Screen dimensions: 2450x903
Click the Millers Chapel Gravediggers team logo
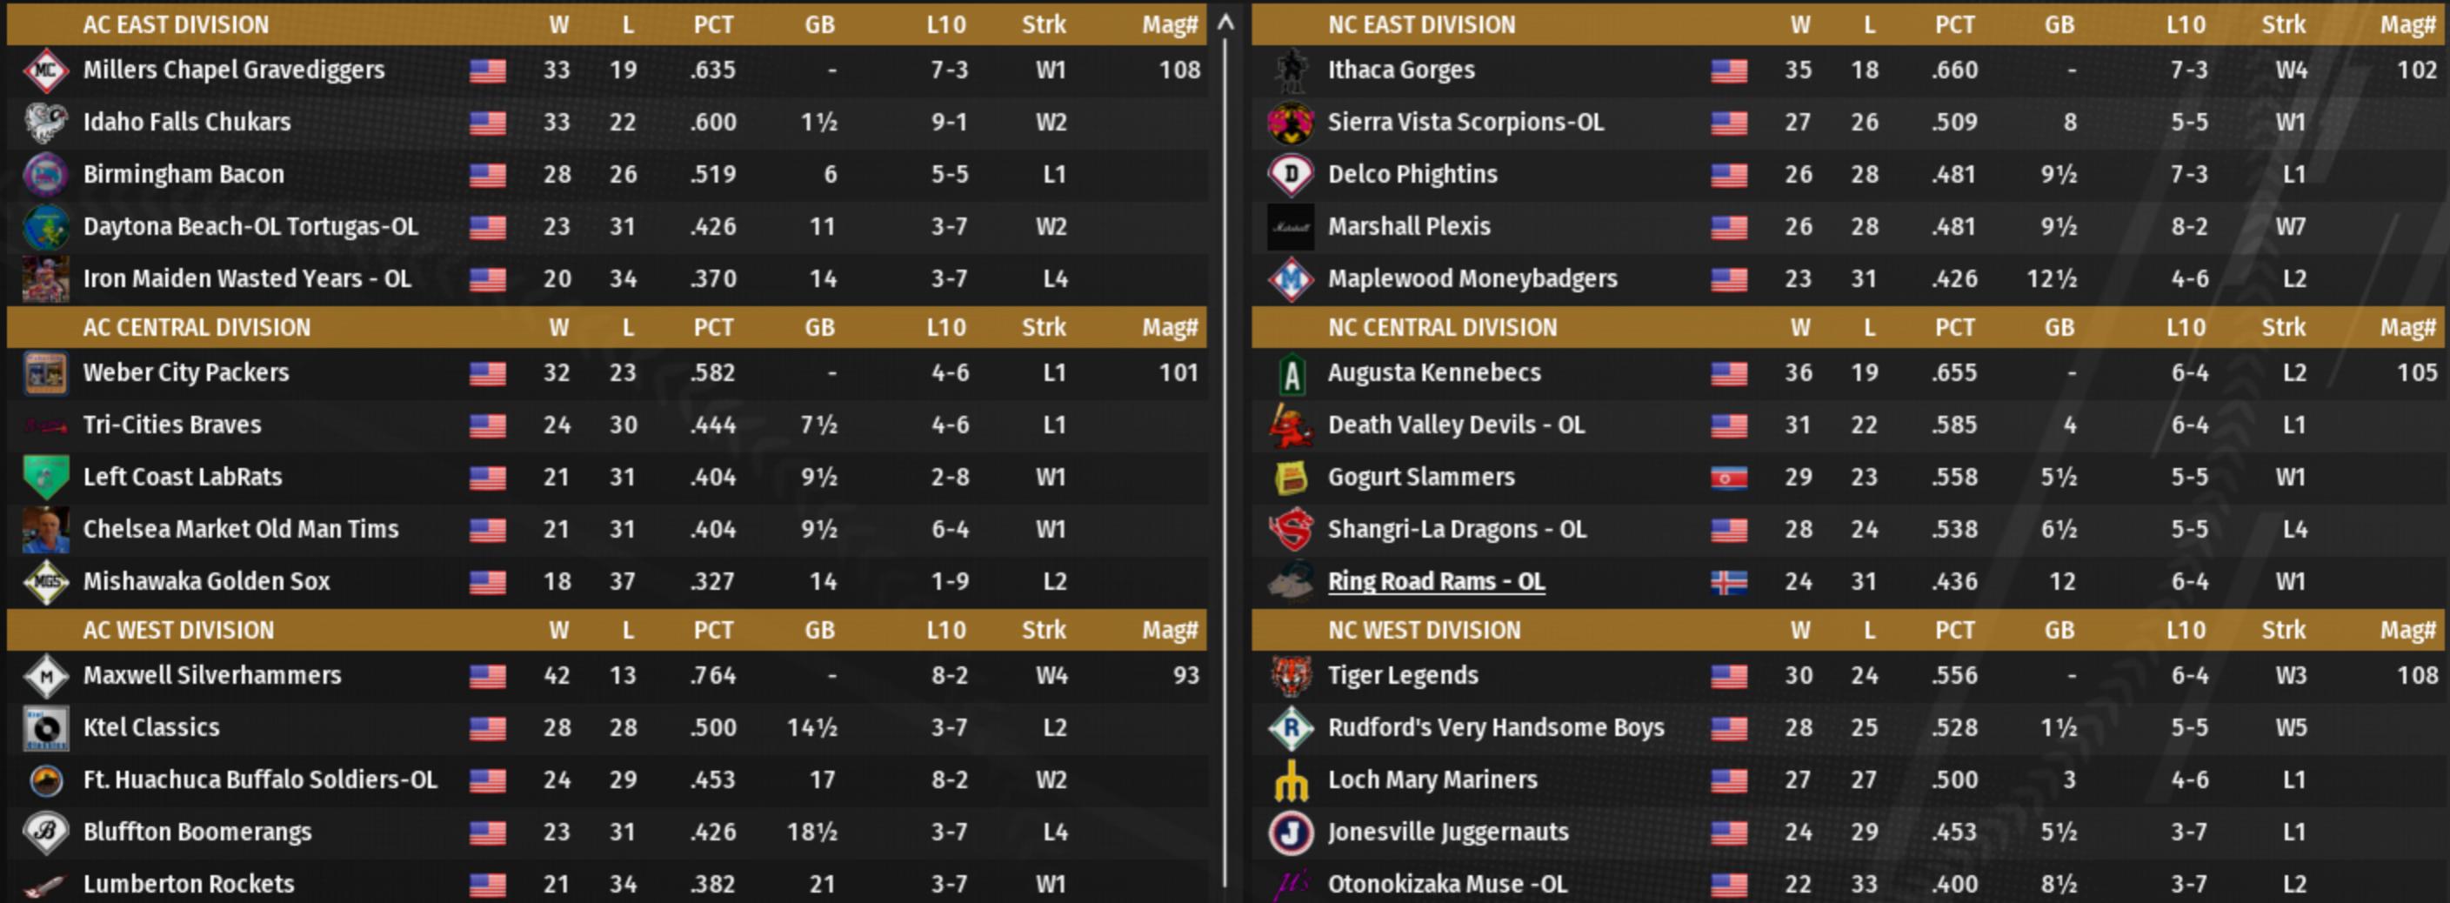[44, 70]
